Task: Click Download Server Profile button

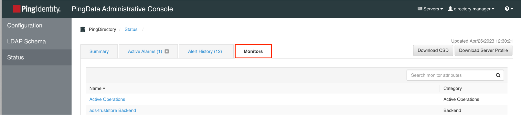Action: [x=483, y=50]
